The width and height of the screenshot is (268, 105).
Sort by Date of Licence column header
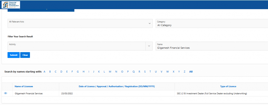[117, 86]
